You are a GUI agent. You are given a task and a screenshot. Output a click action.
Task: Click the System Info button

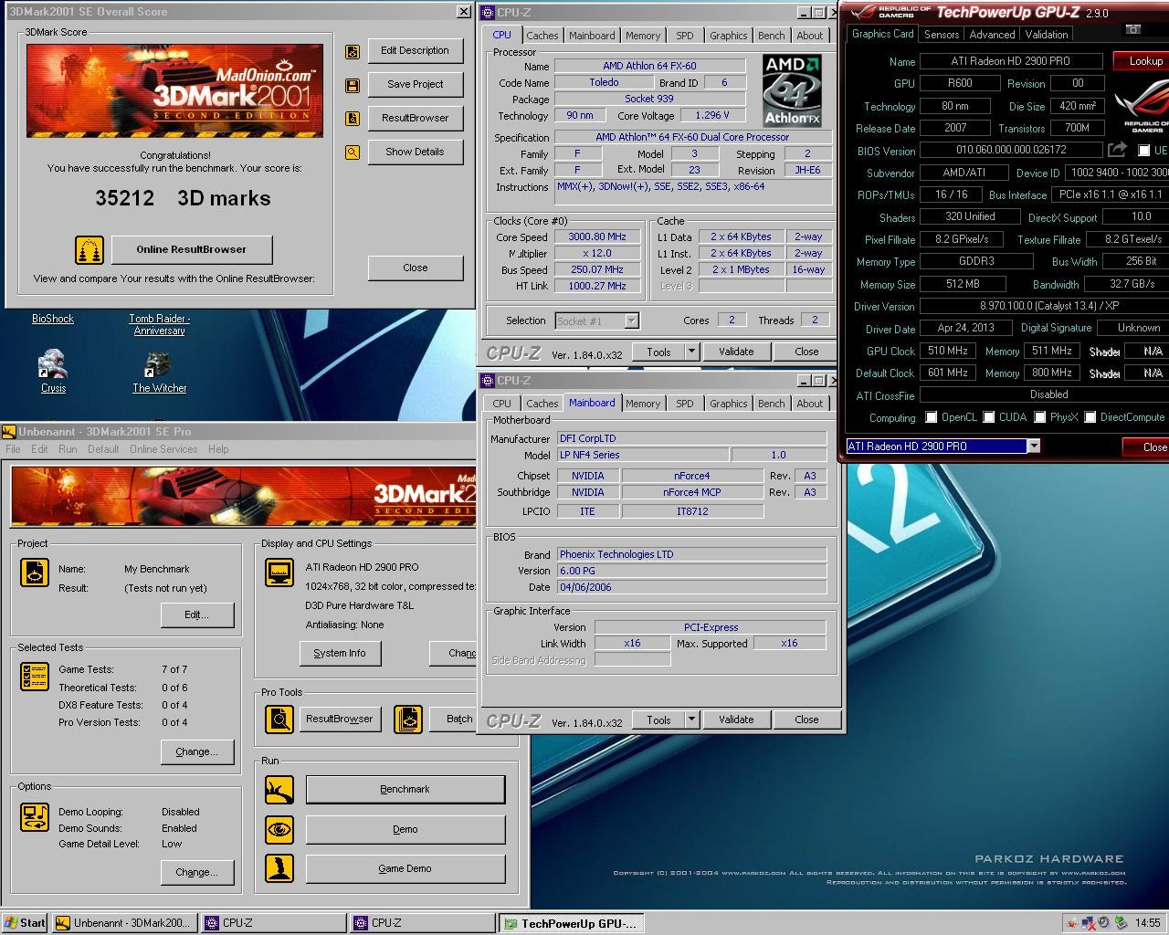pos(340,653)
